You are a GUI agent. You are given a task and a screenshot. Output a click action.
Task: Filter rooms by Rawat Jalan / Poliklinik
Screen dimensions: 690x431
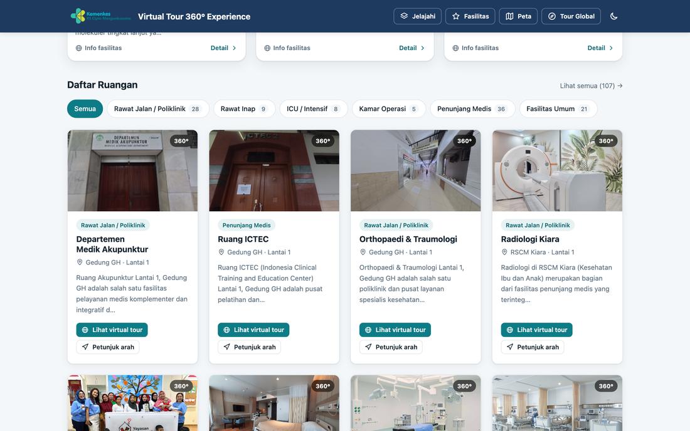(x=157, y=109)
